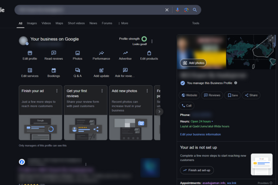Open Laylat al-Qadr/Jumu'atul-Wida hours link
Viewport: 278px width, 185px height.
pos(205,126)
